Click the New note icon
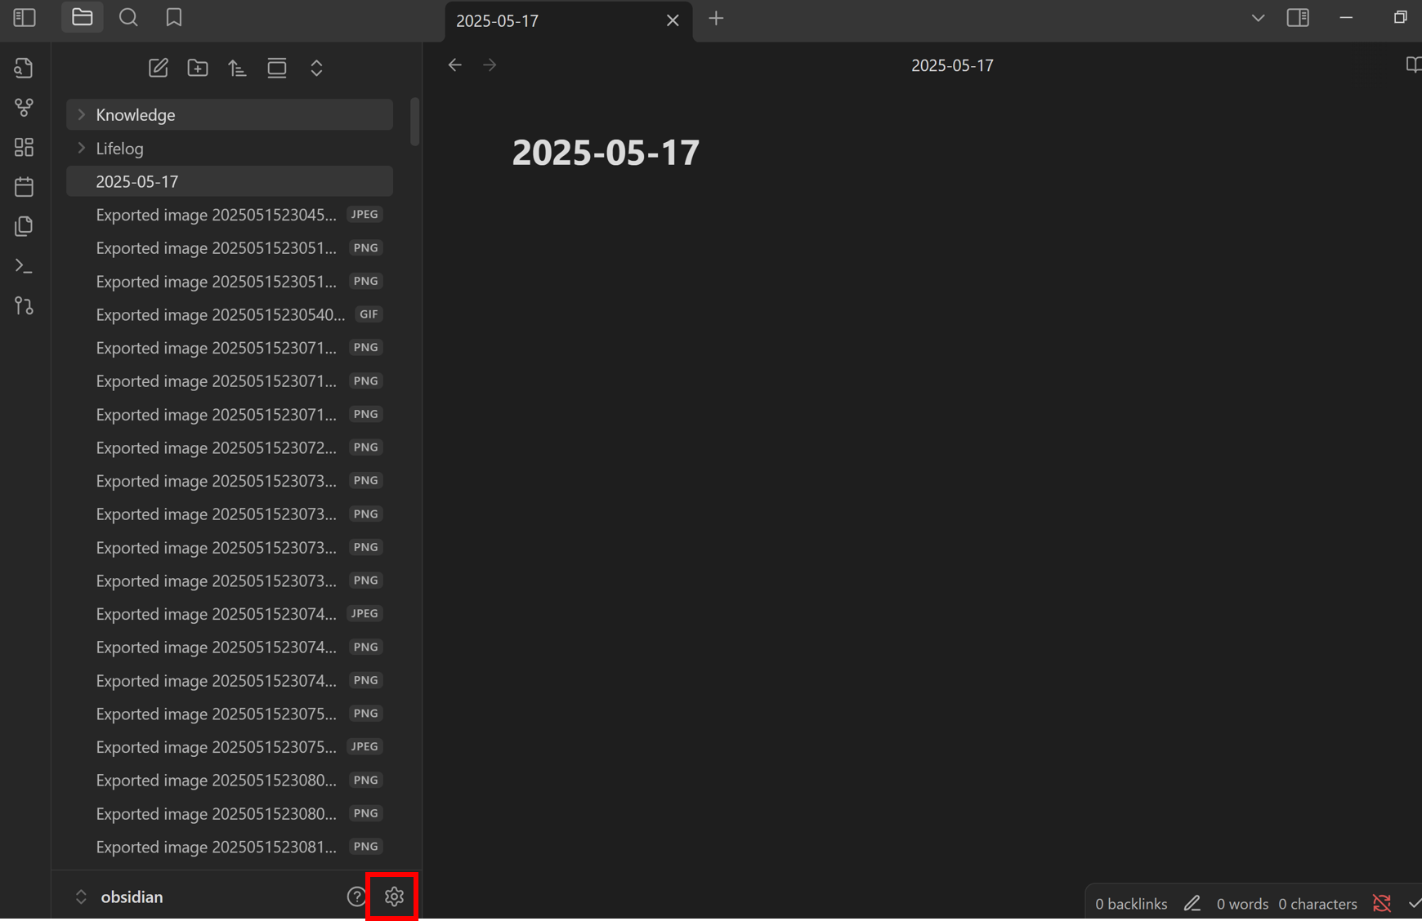The width and height of the screenshot is (1422, 921). pyautogui.click(x=158, y=68)
